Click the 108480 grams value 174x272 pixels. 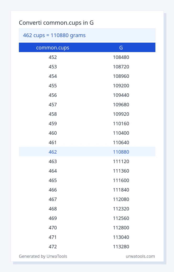(121, 57)
